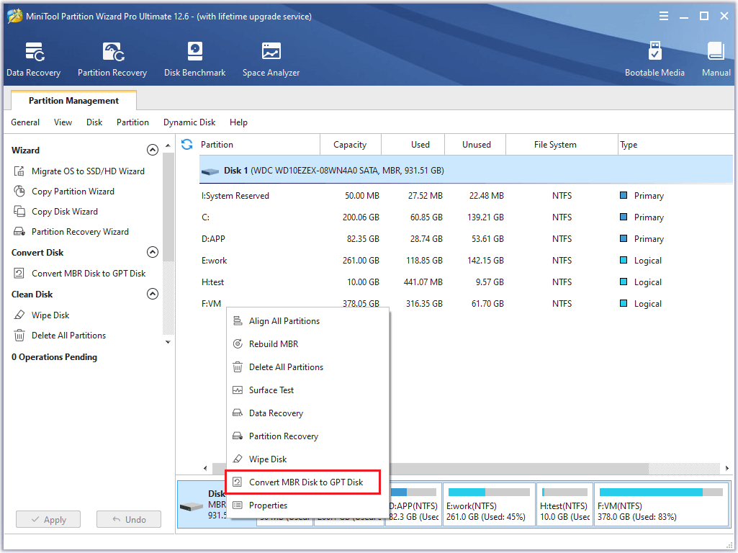Select H:test partition row

466,282
